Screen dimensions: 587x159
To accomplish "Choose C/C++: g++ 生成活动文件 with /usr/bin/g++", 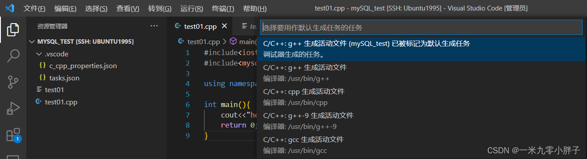I will [x=421, y=73].
